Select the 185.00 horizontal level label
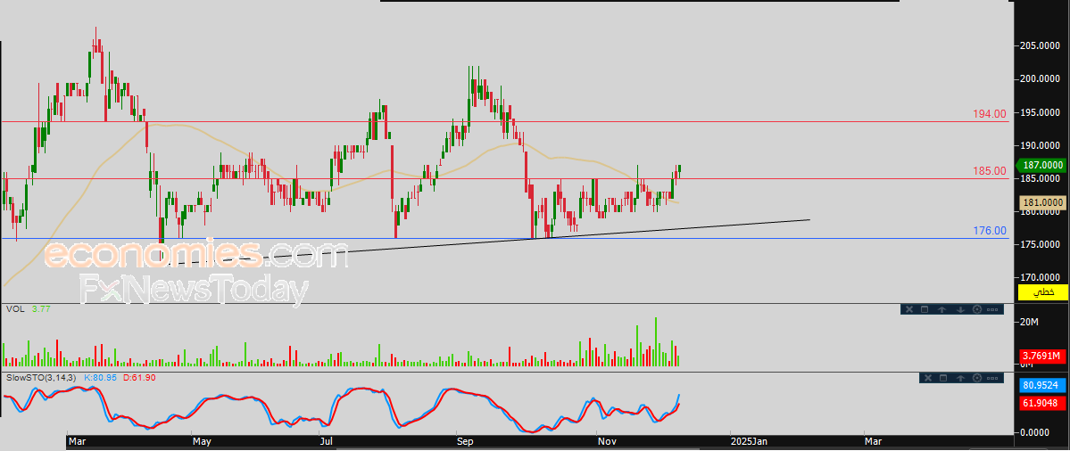Image resolution: width=1070 pixels, height=451 pixels. 990,171
